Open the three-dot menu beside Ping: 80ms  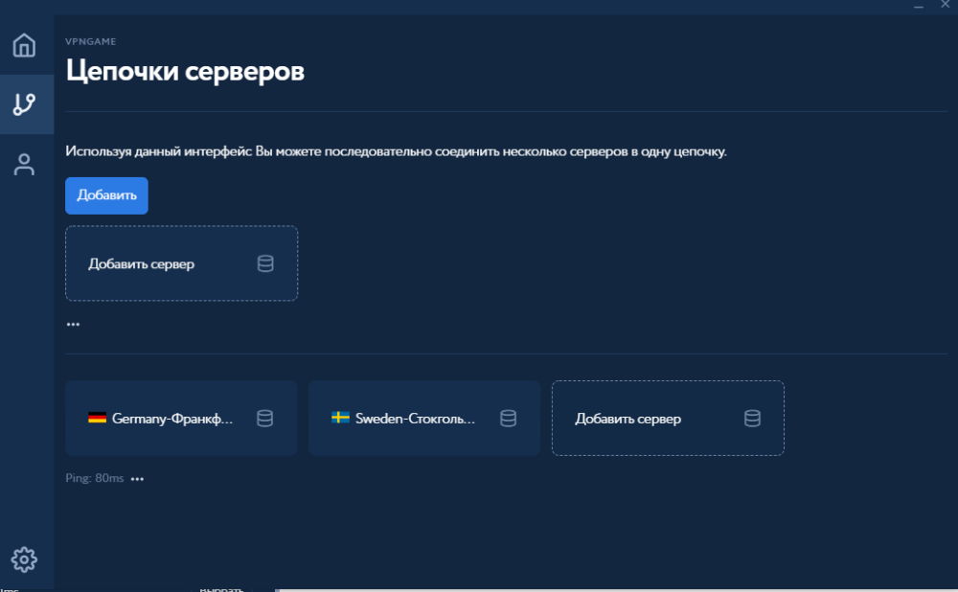point(137,479)
